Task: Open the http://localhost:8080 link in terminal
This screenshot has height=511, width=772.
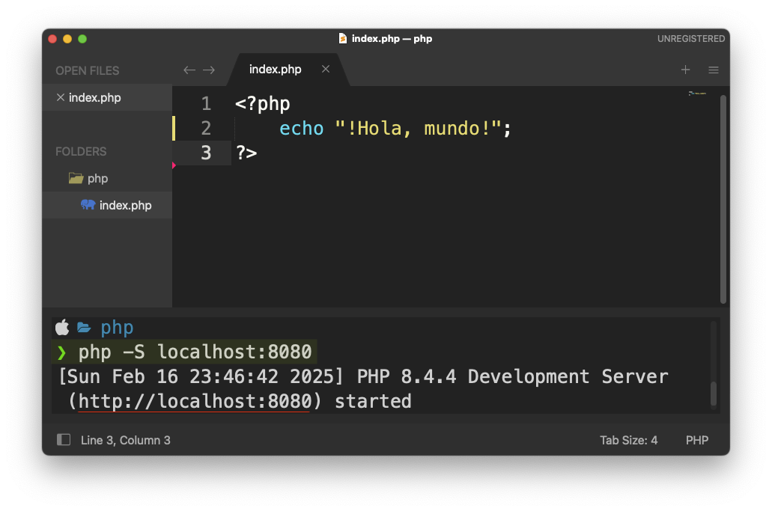Action: click(x=194, y=401)
